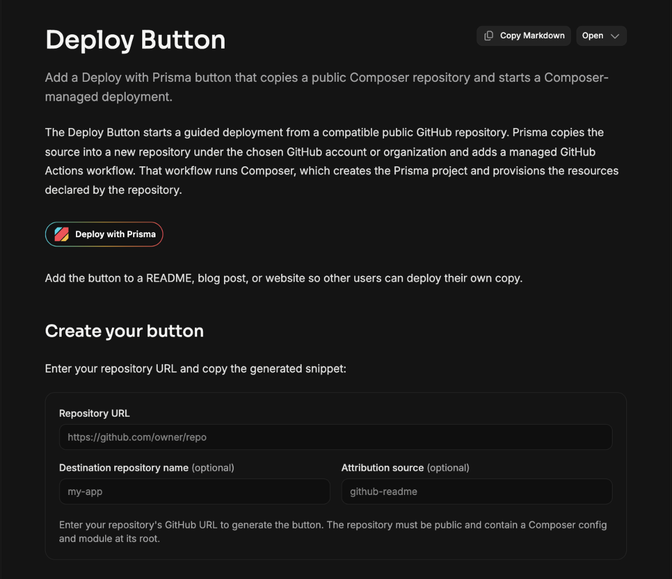Click the Copy Markdown button label
672x579 pixels.
(x=533, y=35)
